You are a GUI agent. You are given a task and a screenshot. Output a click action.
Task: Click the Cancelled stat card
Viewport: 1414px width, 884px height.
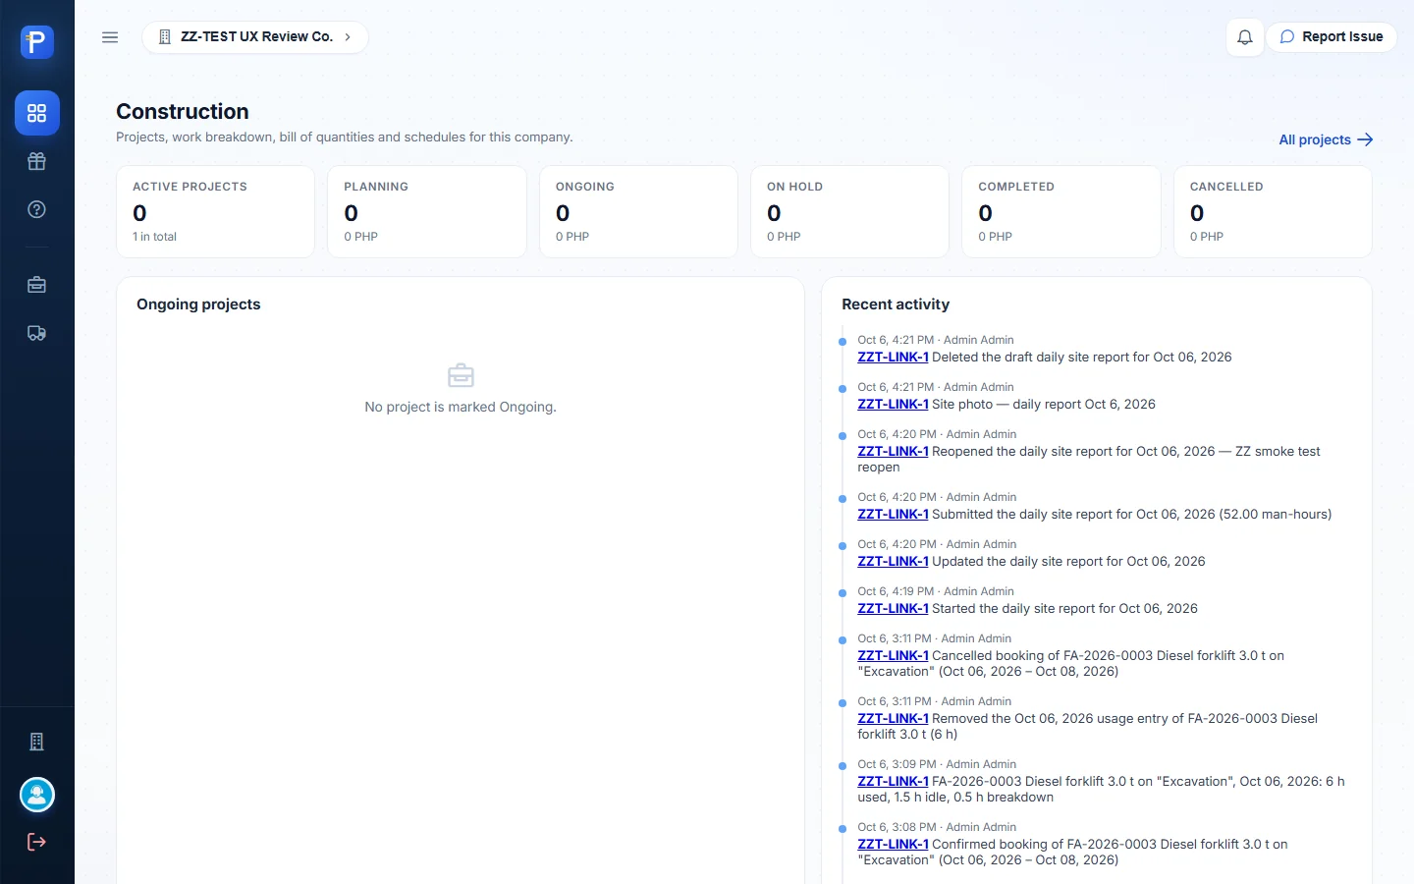click(x=1273, y=211)
